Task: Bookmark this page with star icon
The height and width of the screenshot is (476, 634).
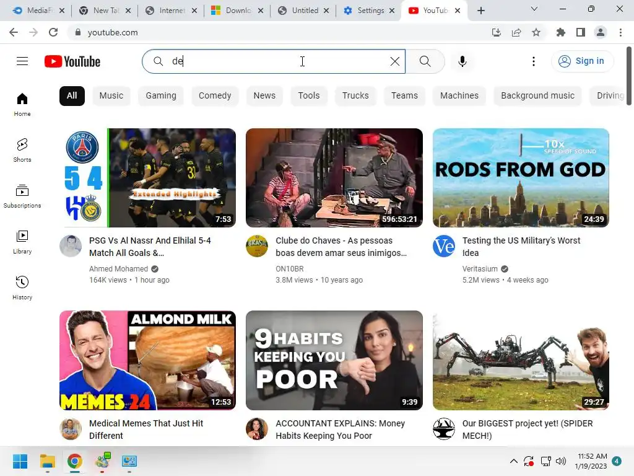Action: pos(536,32)
